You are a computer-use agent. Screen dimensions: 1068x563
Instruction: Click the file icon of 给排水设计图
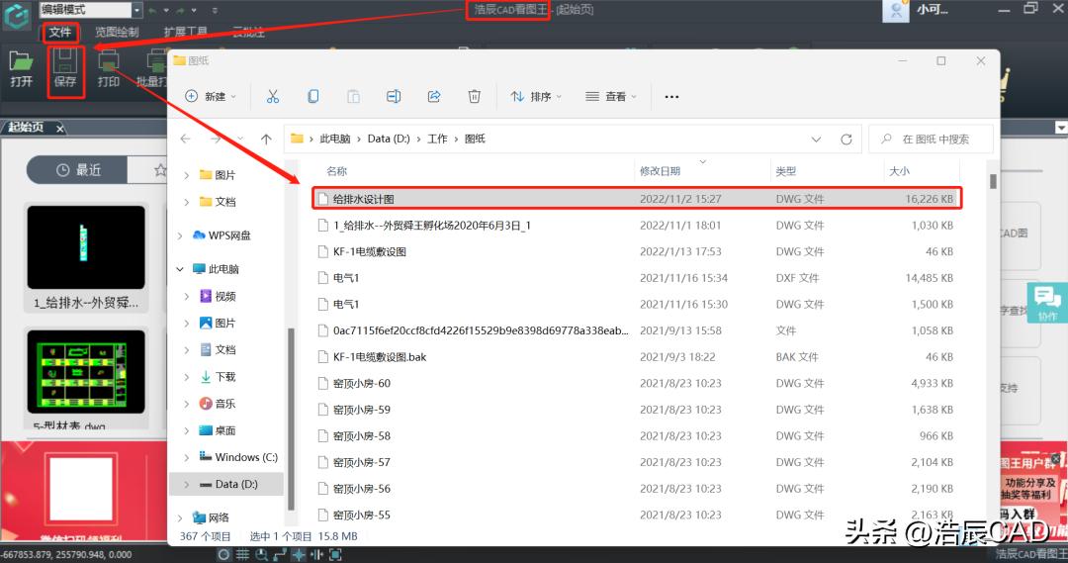coord(323,199)
